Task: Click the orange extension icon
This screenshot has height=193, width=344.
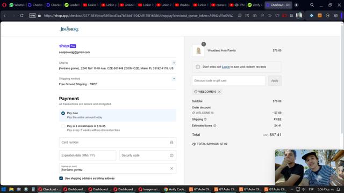Action: [x=320, y=16]
